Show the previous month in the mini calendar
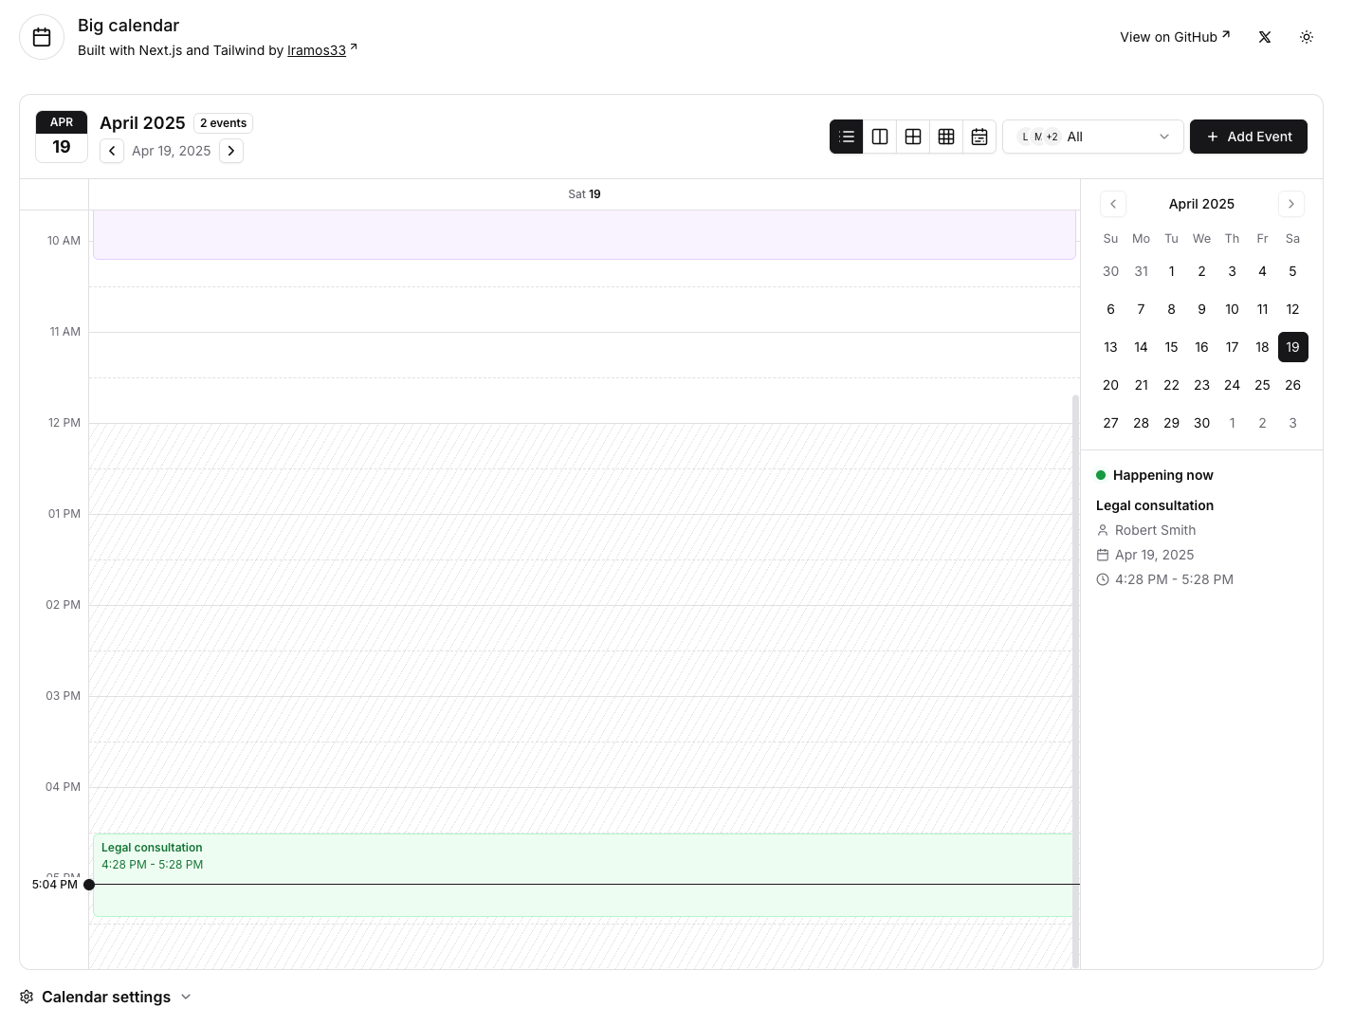1354x1026 pixels. click(x=1113, y=204)
